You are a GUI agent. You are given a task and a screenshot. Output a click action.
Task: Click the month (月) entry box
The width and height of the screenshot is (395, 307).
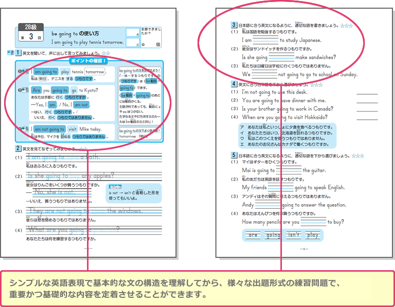[x=133, y=32]
